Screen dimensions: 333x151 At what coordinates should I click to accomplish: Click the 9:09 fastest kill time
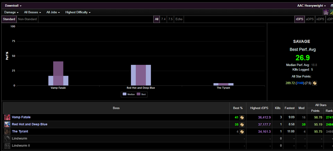click(291, 117)
